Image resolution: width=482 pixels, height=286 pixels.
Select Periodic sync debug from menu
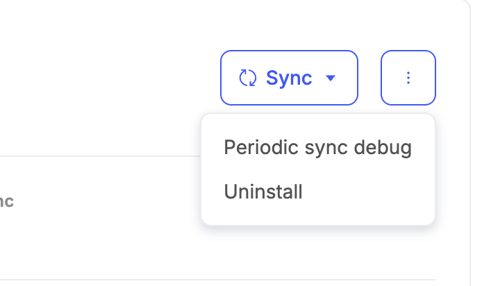click(317, 148)
